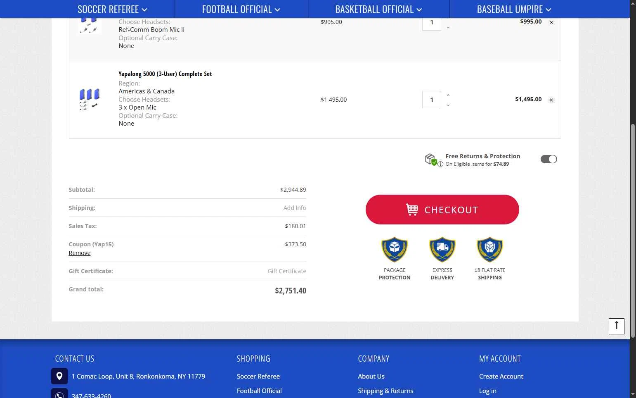Remove Yapalong 5000 (3-User) from cart
The height and width of the screenshot is (398, 636).
[551, 100]
